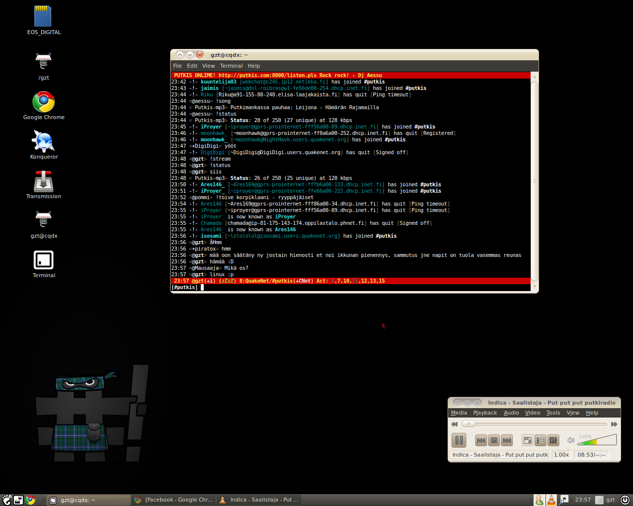Screen dimensions: 633x506
Task: Mute audio via VLC speaker icon
Action: [571, 440]
